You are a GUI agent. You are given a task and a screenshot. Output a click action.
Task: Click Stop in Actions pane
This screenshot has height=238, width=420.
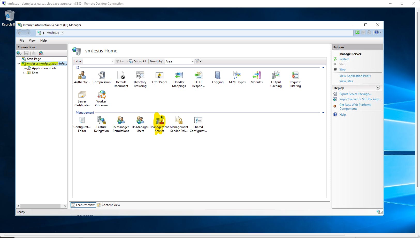(x=342, y=69)
